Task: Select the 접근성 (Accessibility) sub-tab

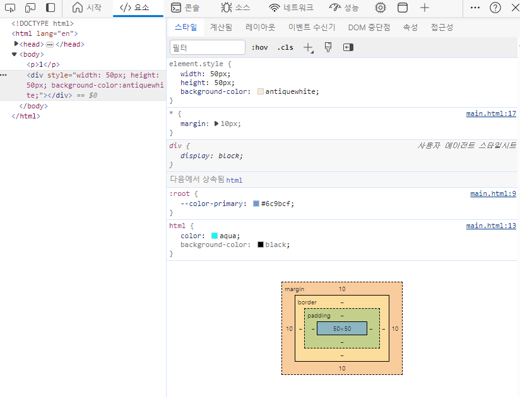Action: click(442, 27)
